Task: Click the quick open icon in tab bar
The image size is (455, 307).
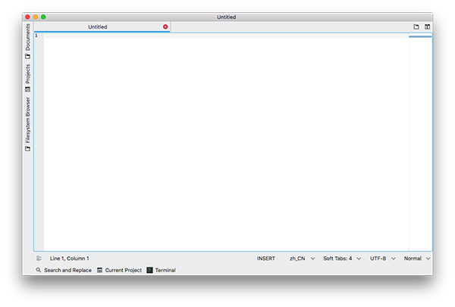Action: [x=416, y=26]
